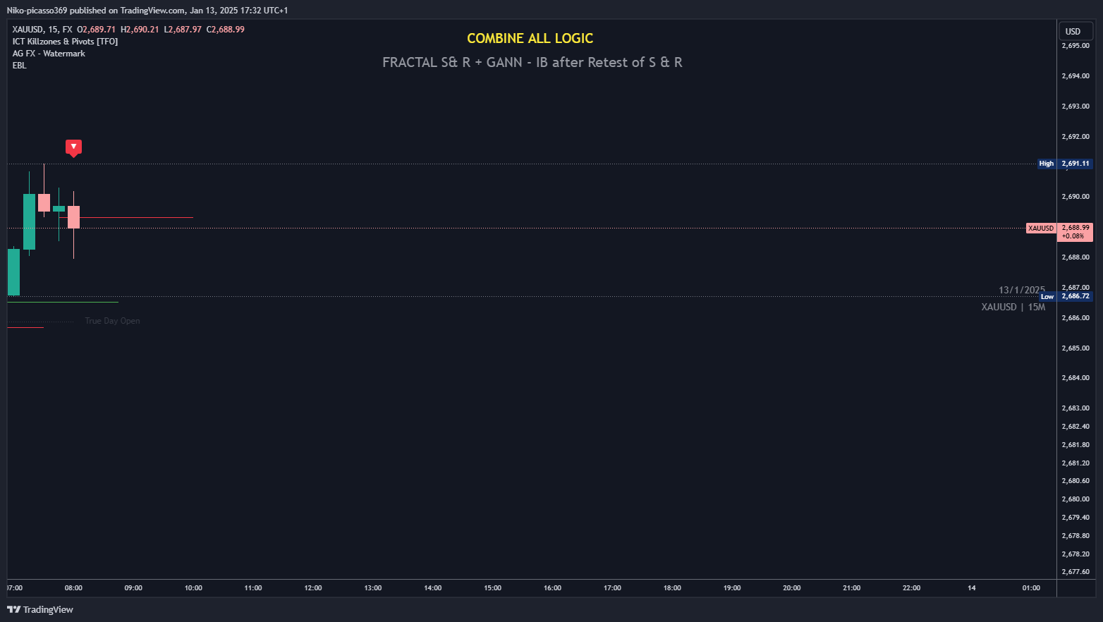Click the 10:00 time axis label
The image size is (1103, 622).
[193, 587]
